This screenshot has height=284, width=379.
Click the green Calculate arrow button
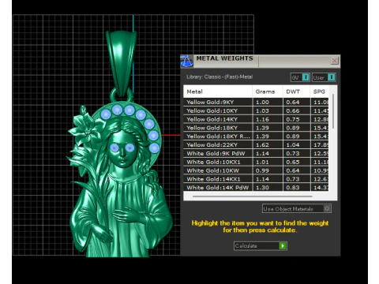point(283,246)
